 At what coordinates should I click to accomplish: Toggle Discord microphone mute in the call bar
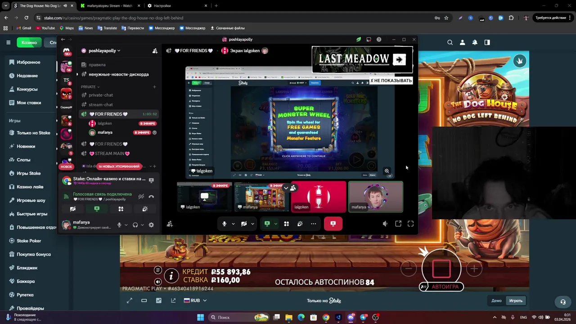224,224
